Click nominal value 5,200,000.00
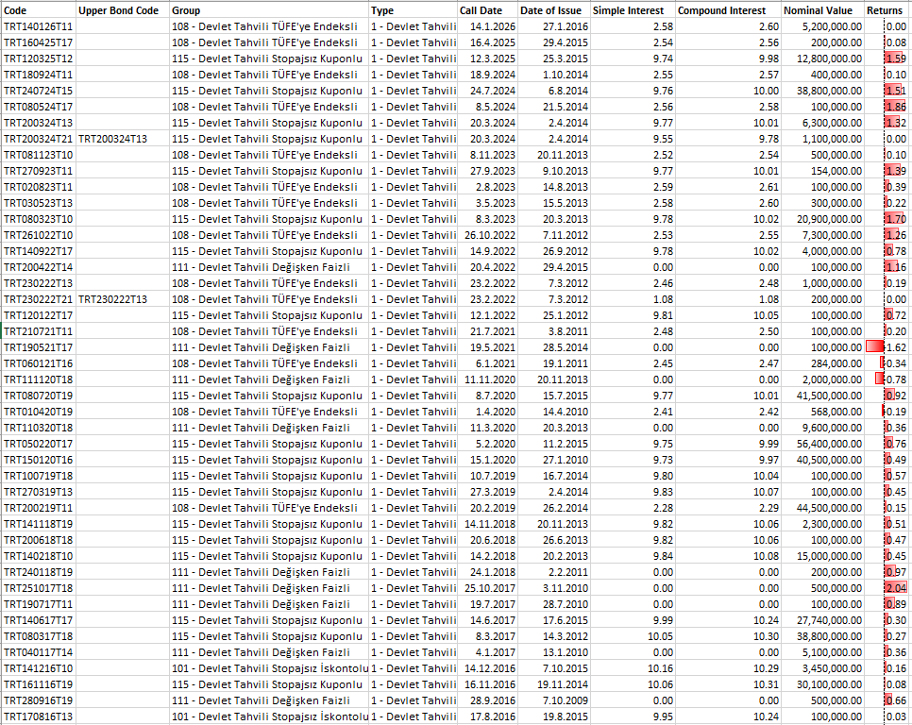This screenshot has width=912, height=725. click(823, 26)
